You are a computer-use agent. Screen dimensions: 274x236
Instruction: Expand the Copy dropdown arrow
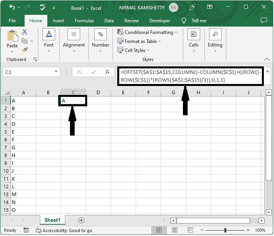click(32, 41)
